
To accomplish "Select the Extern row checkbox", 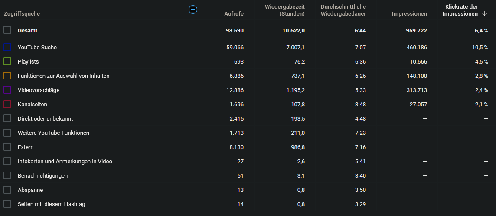I will 7,147.
